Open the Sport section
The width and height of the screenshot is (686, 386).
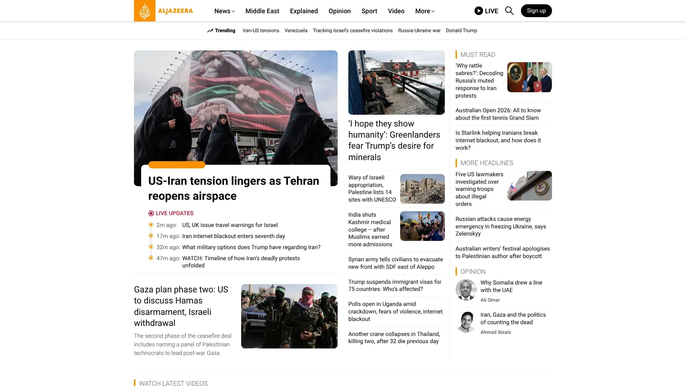tap(369, 11)
